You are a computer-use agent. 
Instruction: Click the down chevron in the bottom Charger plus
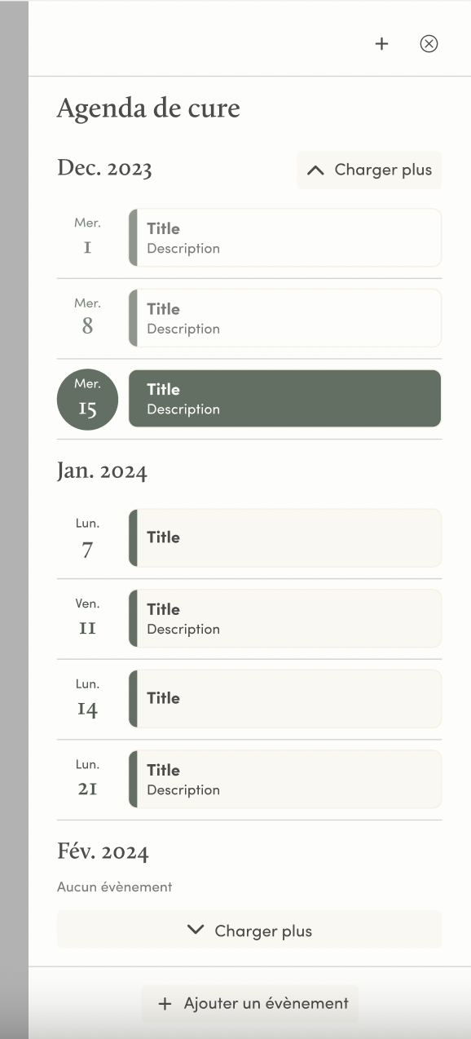(196, 930)
